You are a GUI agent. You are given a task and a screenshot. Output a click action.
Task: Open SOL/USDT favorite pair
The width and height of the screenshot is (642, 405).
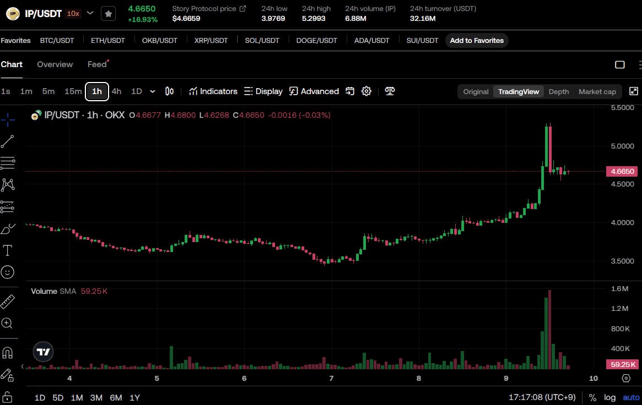pos(262,41)
